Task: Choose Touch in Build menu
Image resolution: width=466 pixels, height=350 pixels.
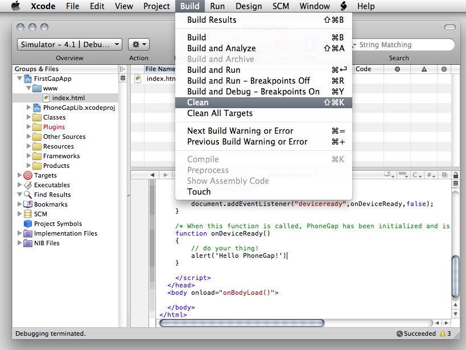Action: click(263, 192)
